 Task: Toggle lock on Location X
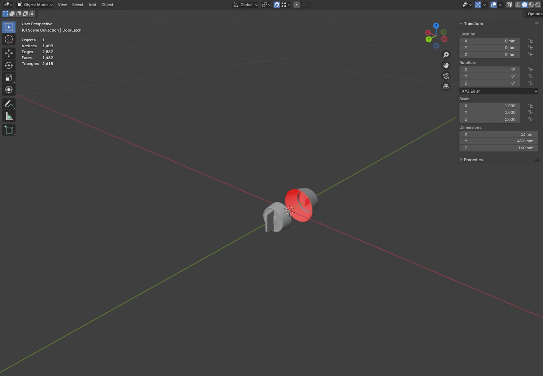tap(531, 41)
